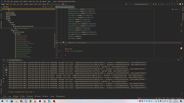184x103 pixels.
Task: Open the Window menu
Action: coord(45,1)
